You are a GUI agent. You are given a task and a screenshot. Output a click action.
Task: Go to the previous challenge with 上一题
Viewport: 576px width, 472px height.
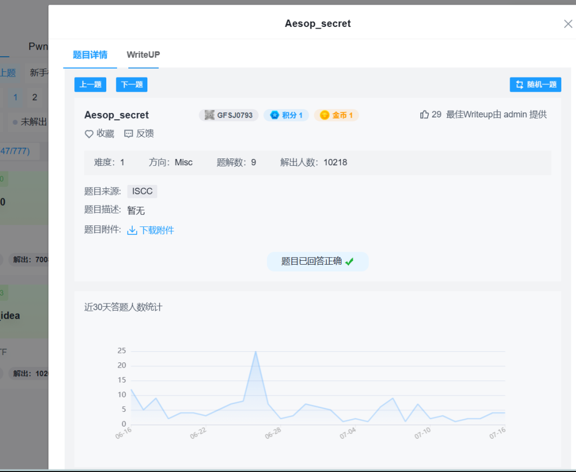click(x=90, y=85)
